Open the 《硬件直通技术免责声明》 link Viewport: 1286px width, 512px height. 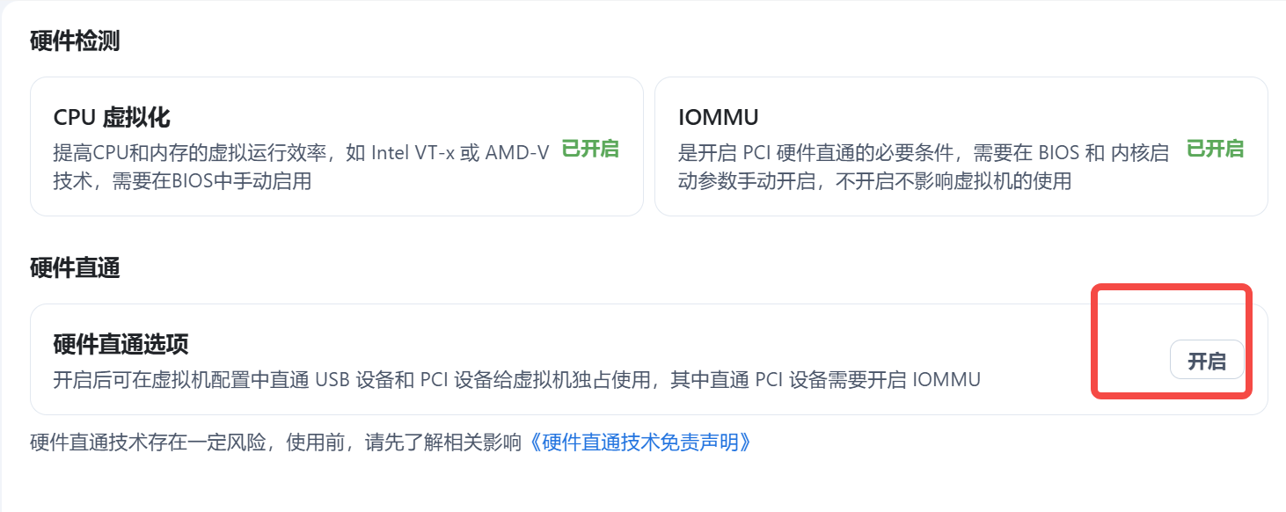(x=641, y=442)
